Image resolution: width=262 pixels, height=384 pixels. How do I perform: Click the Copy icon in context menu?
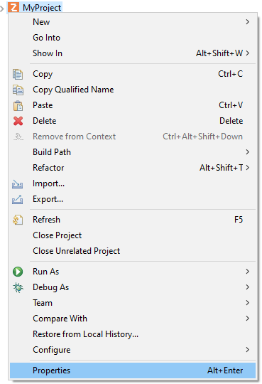pos(18,74)
